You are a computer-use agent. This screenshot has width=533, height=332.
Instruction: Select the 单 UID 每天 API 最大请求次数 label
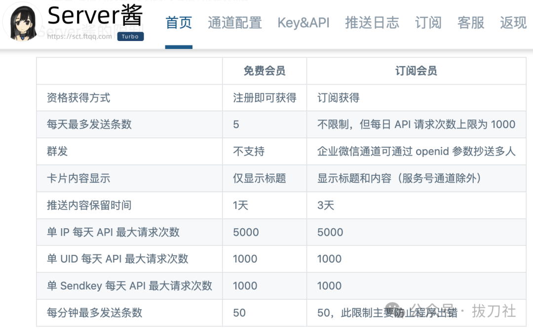pos(117,259)
